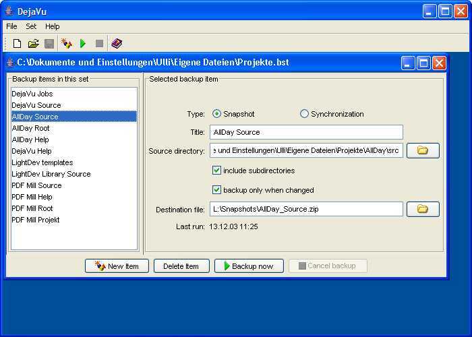This screenshot has width=472, height=337.
Task: Select the highlighted AllDay Source item
Action: pos(74,117)
